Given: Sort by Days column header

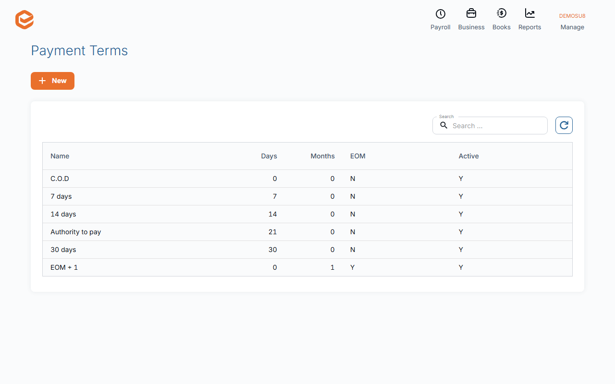Looking at the screenshot, I should pos(269,156).
